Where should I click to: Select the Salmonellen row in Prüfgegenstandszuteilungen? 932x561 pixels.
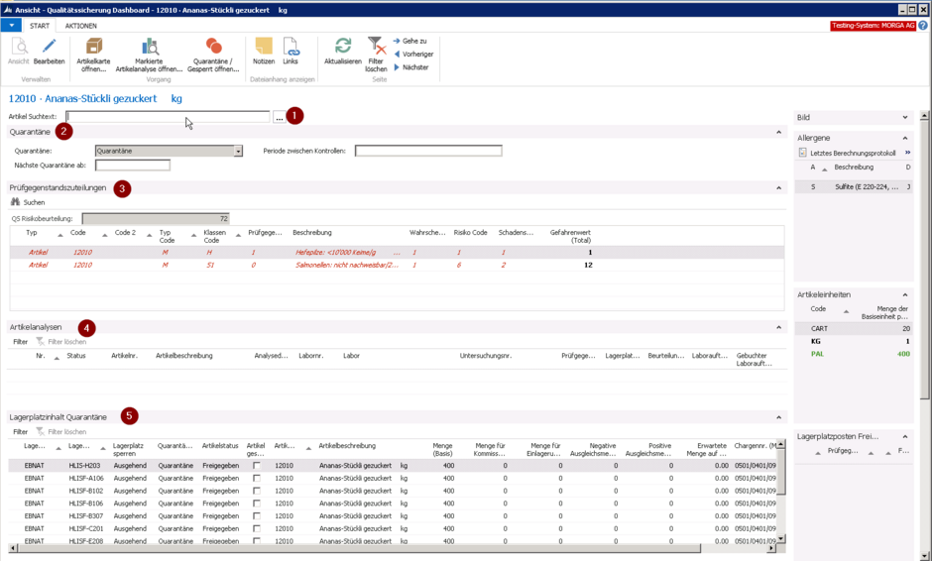pyautogui.click(x=397, y=265)
